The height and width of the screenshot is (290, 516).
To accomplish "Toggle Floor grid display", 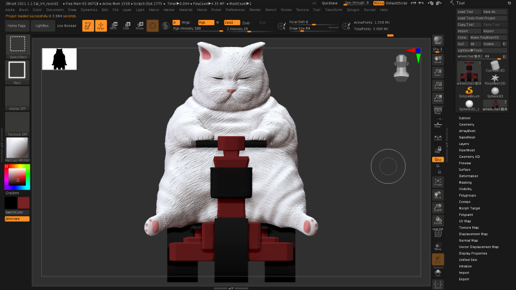I will tap(438, 126).
